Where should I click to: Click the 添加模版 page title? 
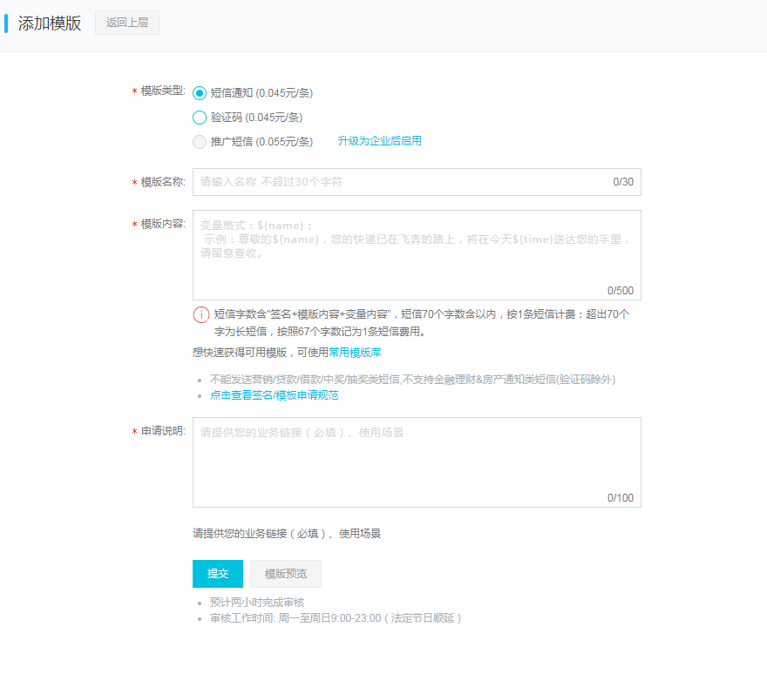point(50,23)
